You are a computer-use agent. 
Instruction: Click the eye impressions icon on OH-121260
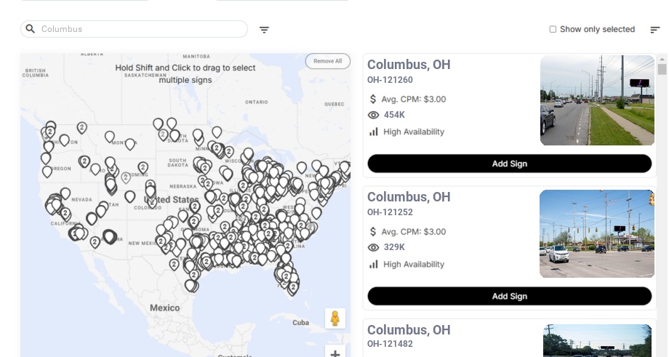point(374,115)
